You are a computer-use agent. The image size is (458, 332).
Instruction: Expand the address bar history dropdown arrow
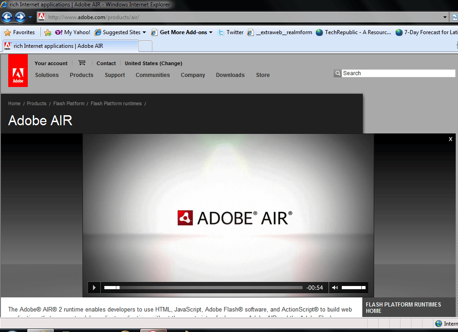[445, 17]
